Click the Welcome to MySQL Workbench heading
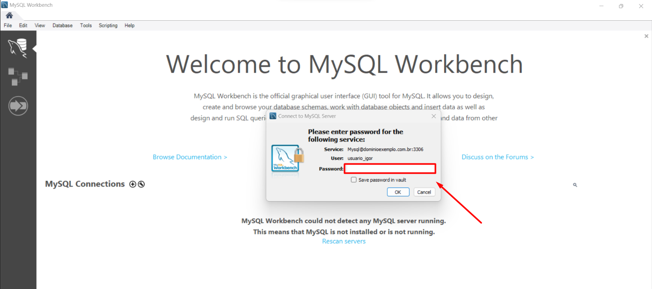Viewport: 652px width, 289px height. point(344,64)
